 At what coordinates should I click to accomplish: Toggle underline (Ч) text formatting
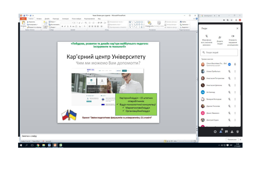tap(68, 26)
